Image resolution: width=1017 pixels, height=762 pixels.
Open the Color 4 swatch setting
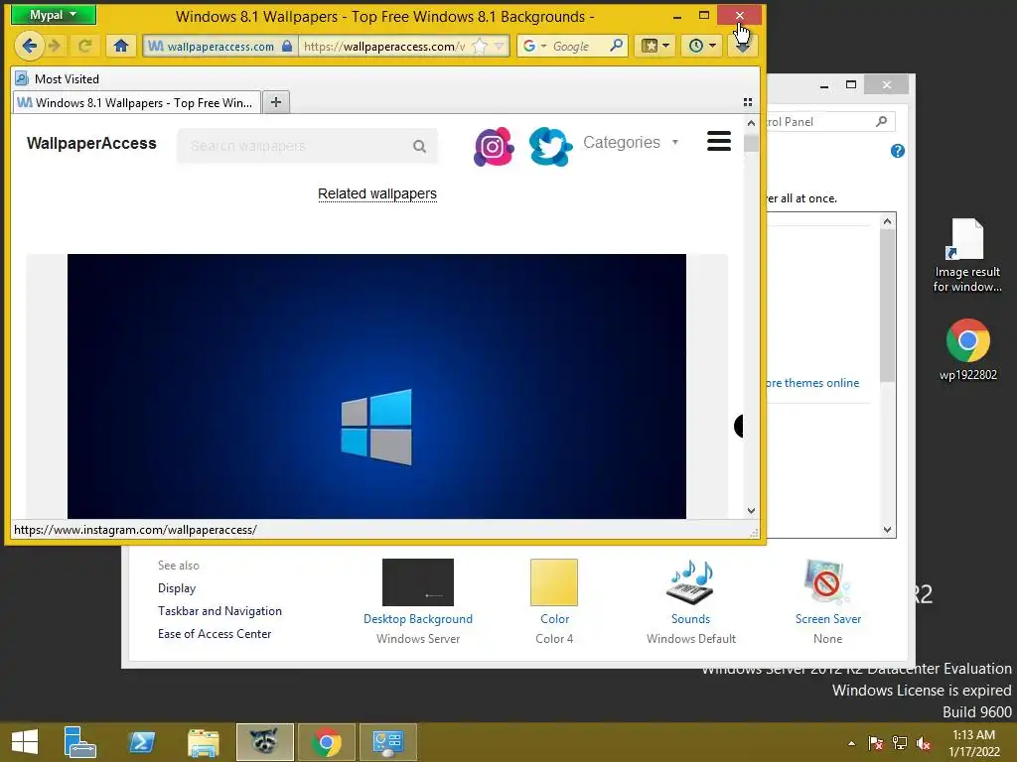pos(554,601)
